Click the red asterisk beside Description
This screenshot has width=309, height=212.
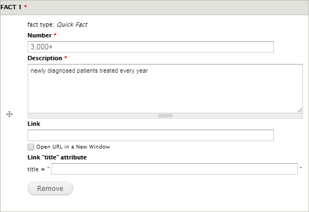pyautogui.click(x=65, y=57)
